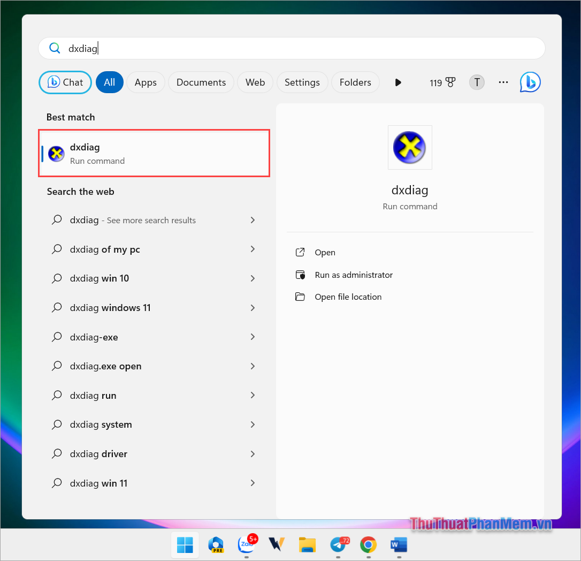Viewport: 581px width, 561px height.
Task: Switch to the Apps filter tab
Action: tap(145, 82)
